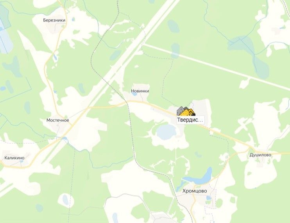Click the Мостечное settlement label
The image size is (290, 223).
click(x=58, y=120)
